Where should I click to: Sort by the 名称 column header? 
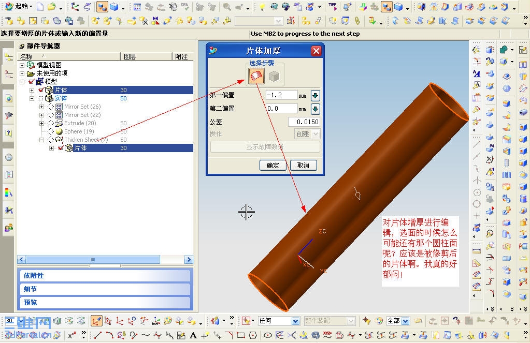(x=69, y=56)
